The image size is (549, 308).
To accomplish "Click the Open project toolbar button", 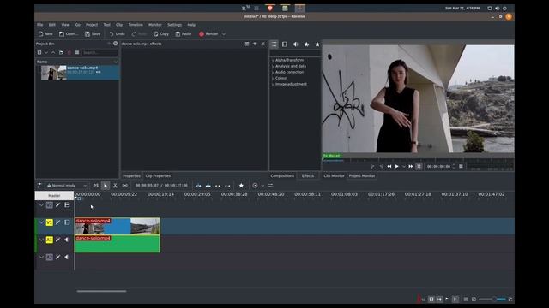I will click(x=69, y=34).
